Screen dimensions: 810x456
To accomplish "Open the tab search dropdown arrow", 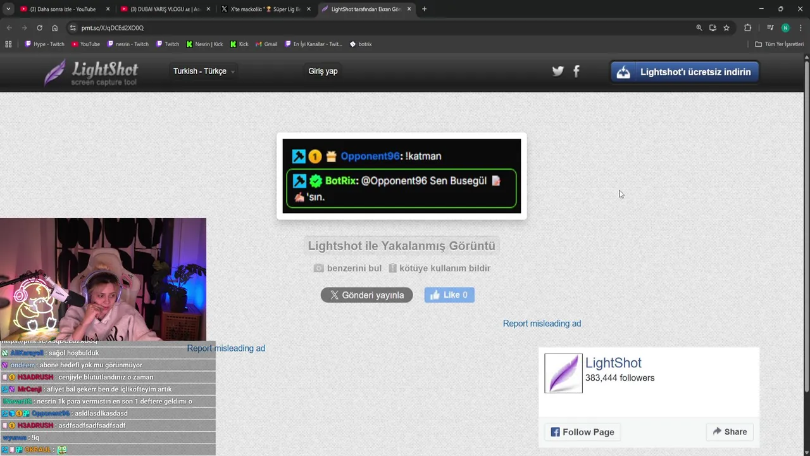I will click(x=8, y=9).
